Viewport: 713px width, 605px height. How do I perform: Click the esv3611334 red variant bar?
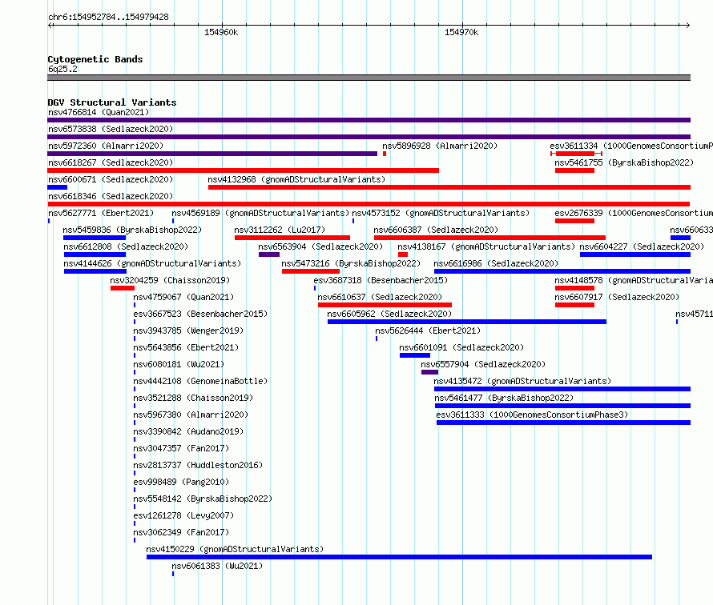click(x=576, y=154)
